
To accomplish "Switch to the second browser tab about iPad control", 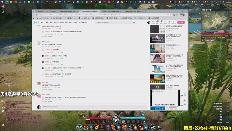I will coord(68,11).
